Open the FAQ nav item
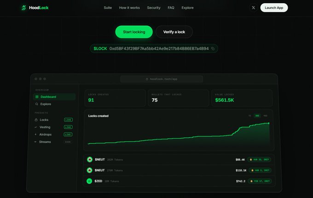Viewport: 313px width, 198px height. 171,8
